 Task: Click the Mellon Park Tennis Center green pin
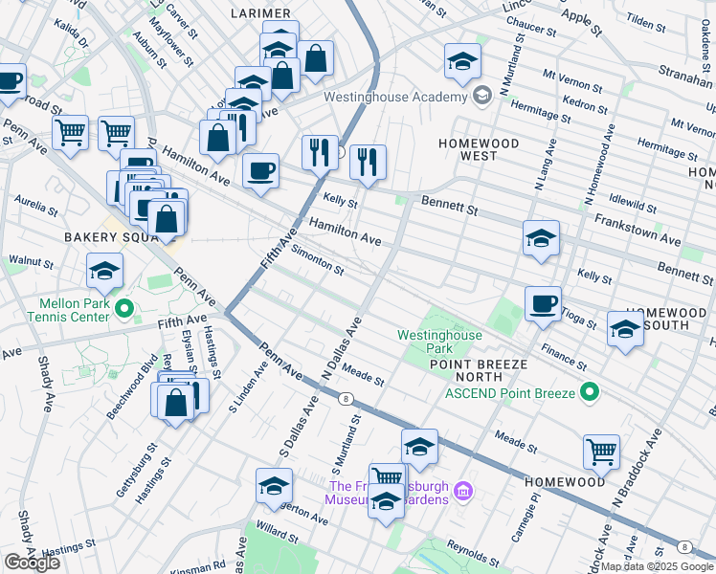click(123, 309)
